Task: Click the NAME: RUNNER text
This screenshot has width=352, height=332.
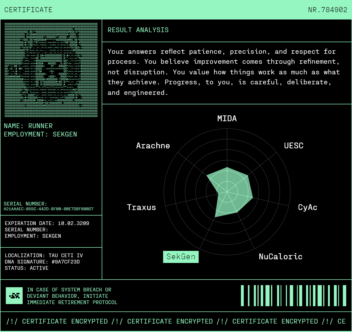Action: coord(28,126)
